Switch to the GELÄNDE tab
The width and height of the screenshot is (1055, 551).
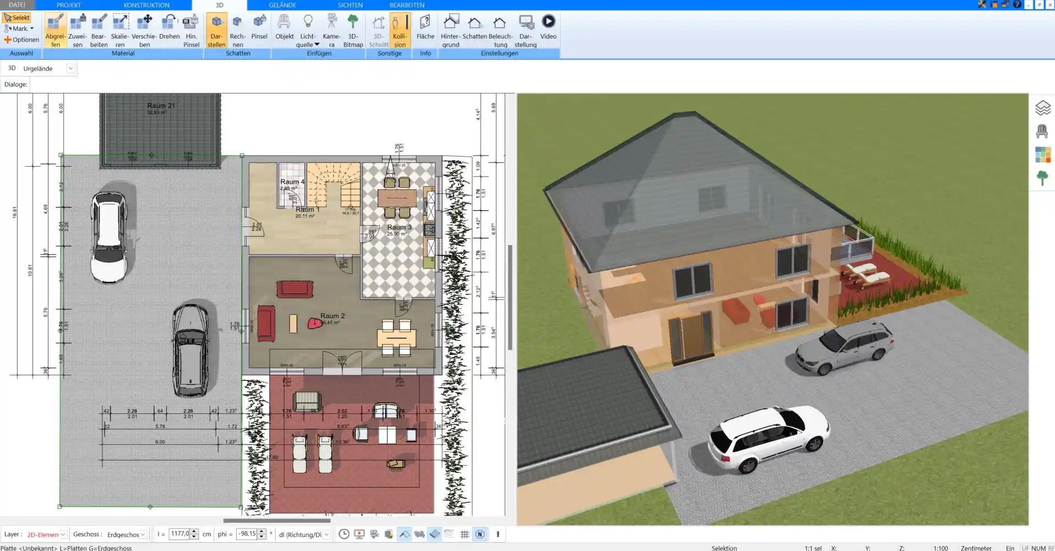click(x=282, y=5)
